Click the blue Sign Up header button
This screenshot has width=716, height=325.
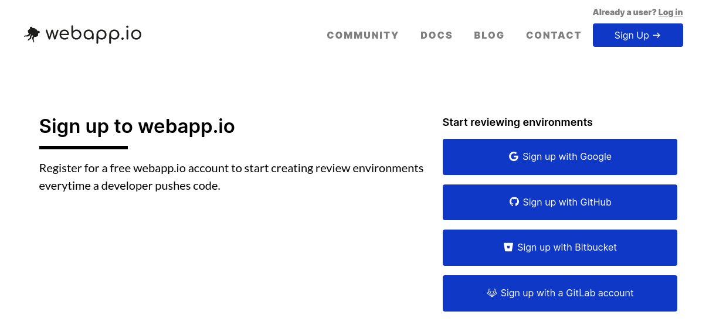638,35
